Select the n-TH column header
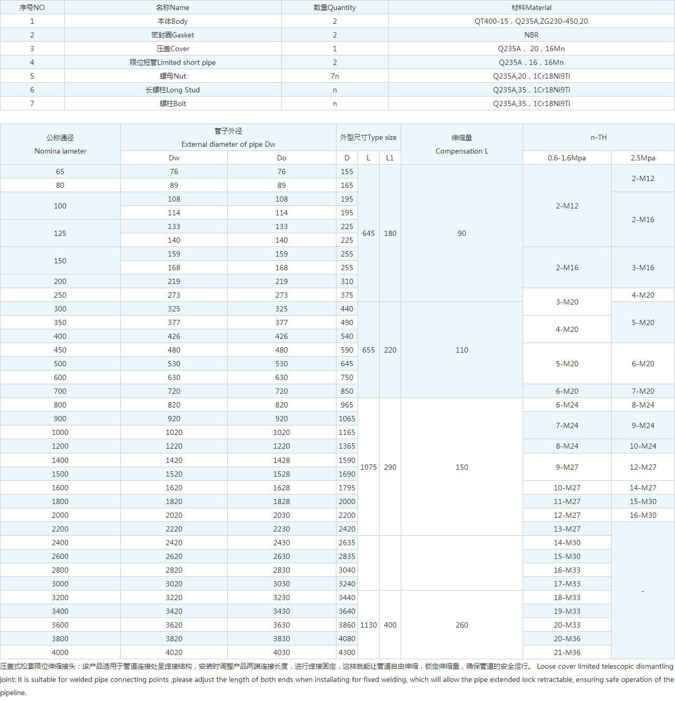This screenshot has height=702, width=675. coord(599,137)
